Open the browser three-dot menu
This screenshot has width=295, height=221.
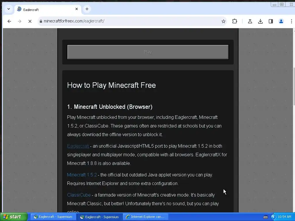coord(292,21)
